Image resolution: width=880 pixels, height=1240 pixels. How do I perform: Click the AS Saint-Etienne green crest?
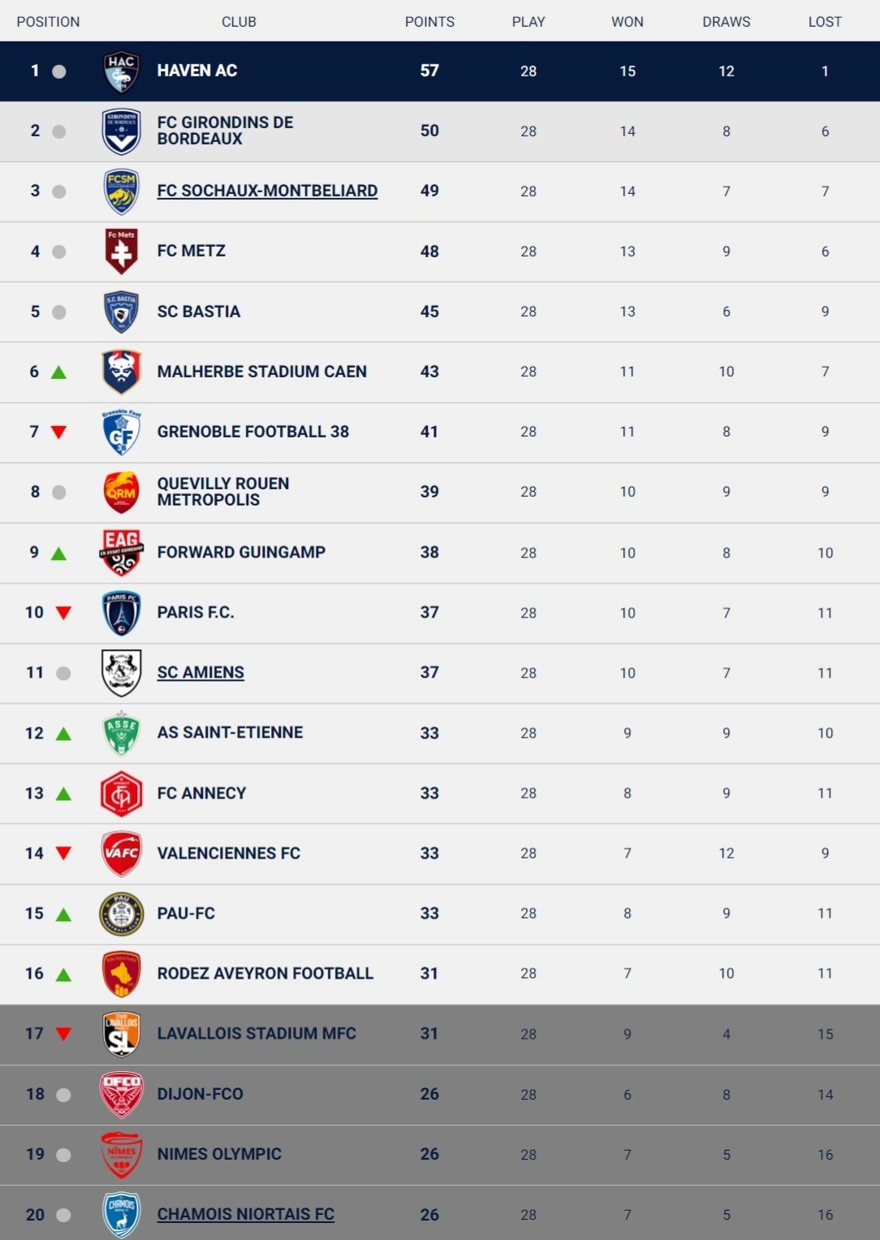pos(121,733)
